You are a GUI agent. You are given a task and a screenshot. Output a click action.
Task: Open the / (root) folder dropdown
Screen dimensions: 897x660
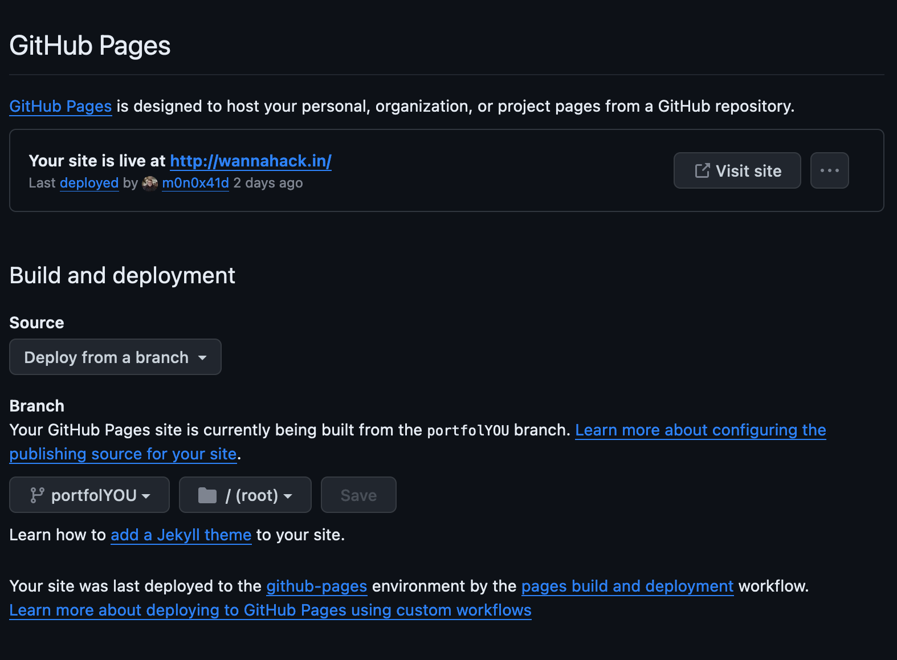coord(245,495)
